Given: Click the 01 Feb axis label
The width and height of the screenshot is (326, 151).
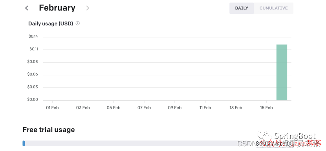Looking at the screenshot, I should pos(52,108).
